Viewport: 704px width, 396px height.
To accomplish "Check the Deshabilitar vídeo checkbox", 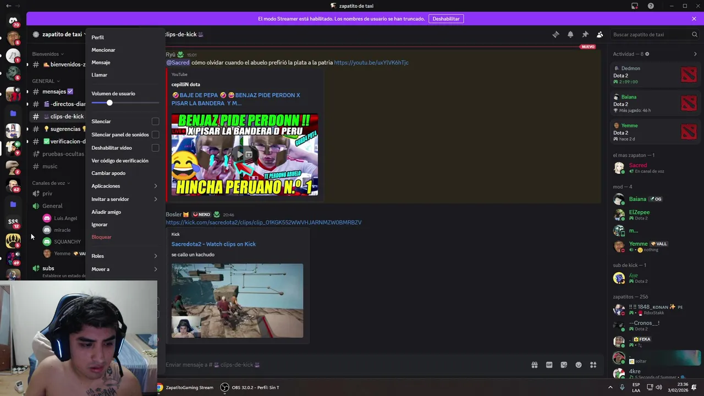I will pos(156,148).
